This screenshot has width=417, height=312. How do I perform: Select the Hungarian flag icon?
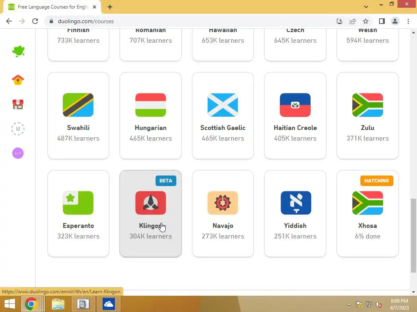click(x=151, y=105)
